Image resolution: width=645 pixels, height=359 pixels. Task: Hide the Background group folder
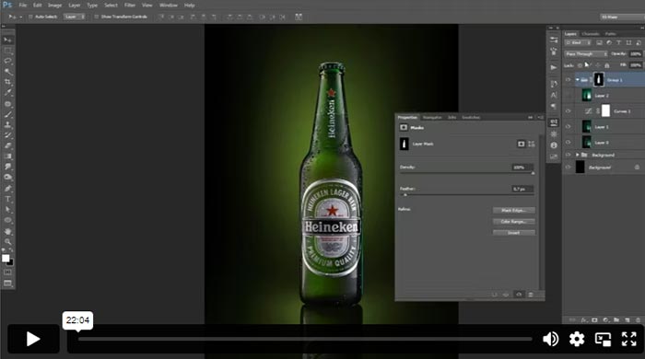(569, 155)
